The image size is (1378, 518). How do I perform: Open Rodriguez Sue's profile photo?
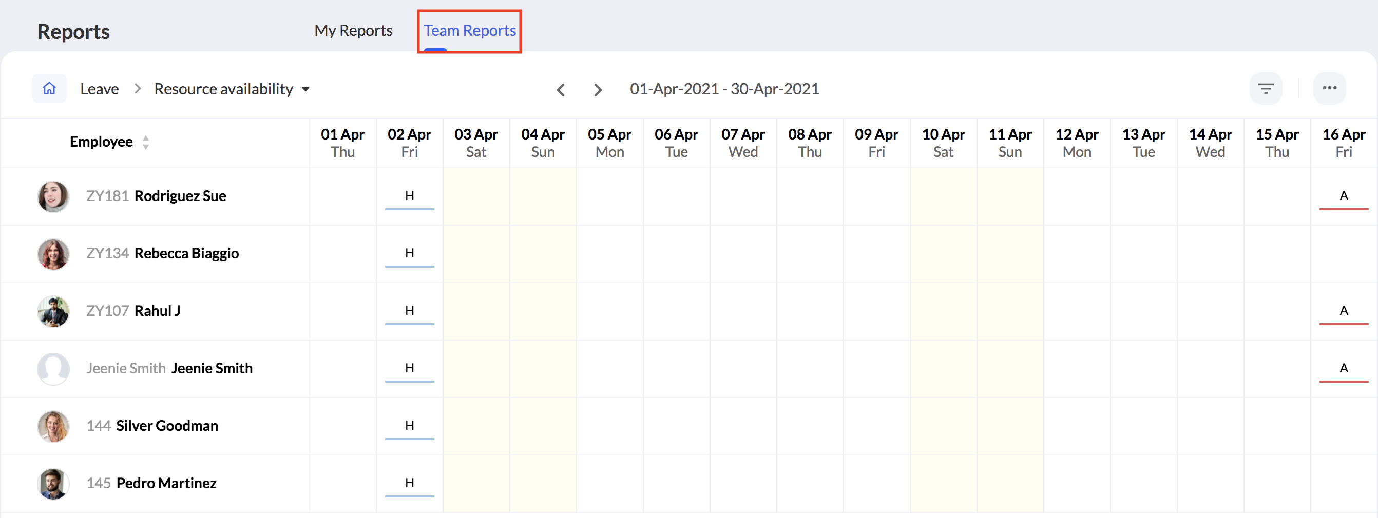click(x=53, y=197)
